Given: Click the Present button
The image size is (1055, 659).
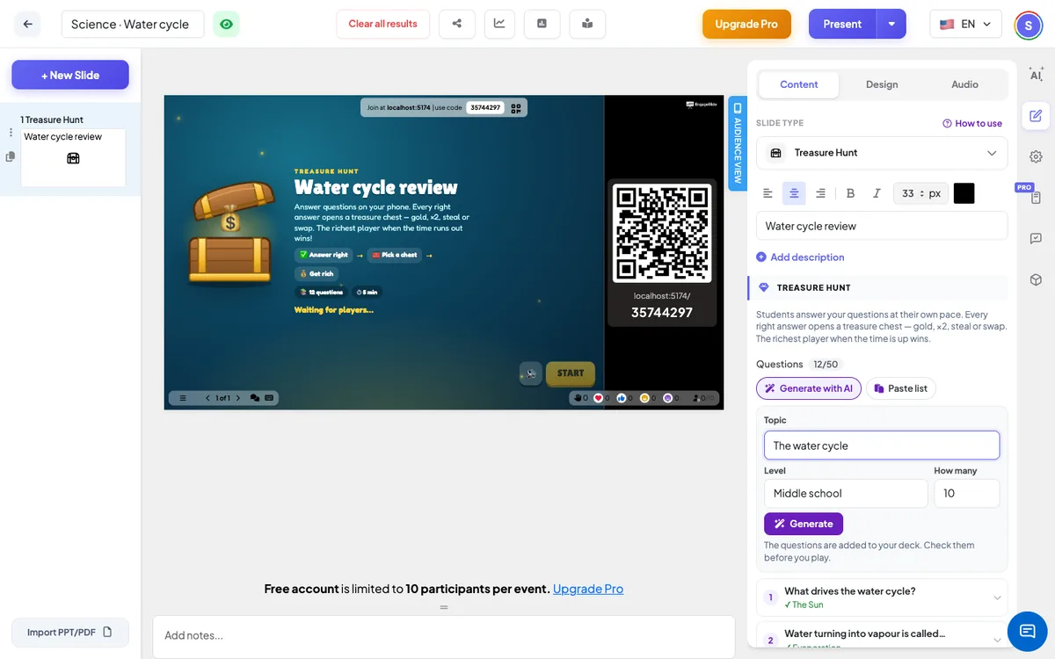Looking at the screenshot, I should (x=842, y=24).
